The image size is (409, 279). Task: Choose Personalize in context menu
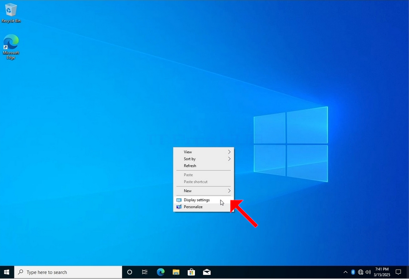pos(203,207)
